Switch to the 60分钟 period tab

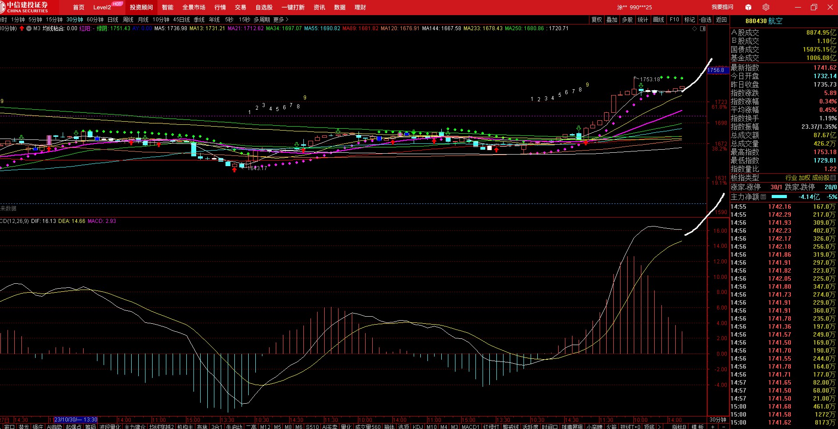coord(95,20)
